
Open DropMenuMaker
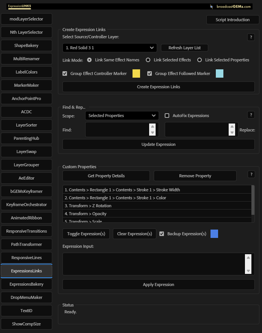tap(27, 297)
